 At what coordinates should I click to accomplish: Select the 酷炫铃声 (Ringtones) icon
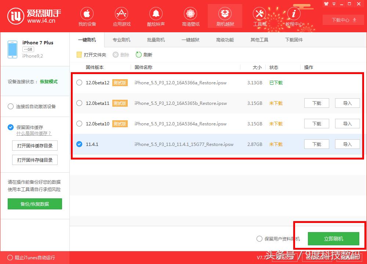156,16
